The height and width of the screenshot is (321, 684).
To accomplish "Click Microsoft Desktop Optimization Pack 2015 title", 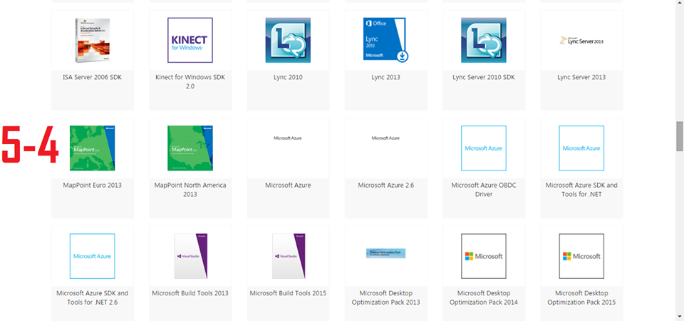I will 581,297.
